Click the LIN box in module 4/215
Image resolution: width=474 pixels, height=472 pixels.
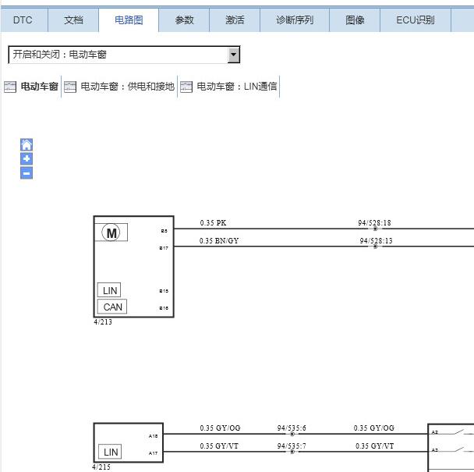click(x=111, y=452)
